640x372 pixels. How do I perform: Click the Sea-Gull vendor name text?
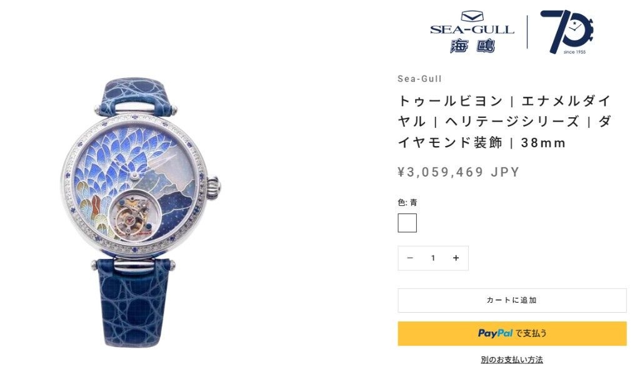click(419, 79)
